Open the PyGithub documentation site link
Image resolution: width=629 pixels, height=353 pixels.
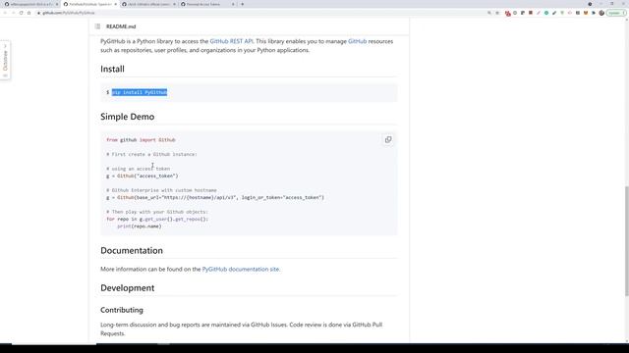[x=240, y=269]
